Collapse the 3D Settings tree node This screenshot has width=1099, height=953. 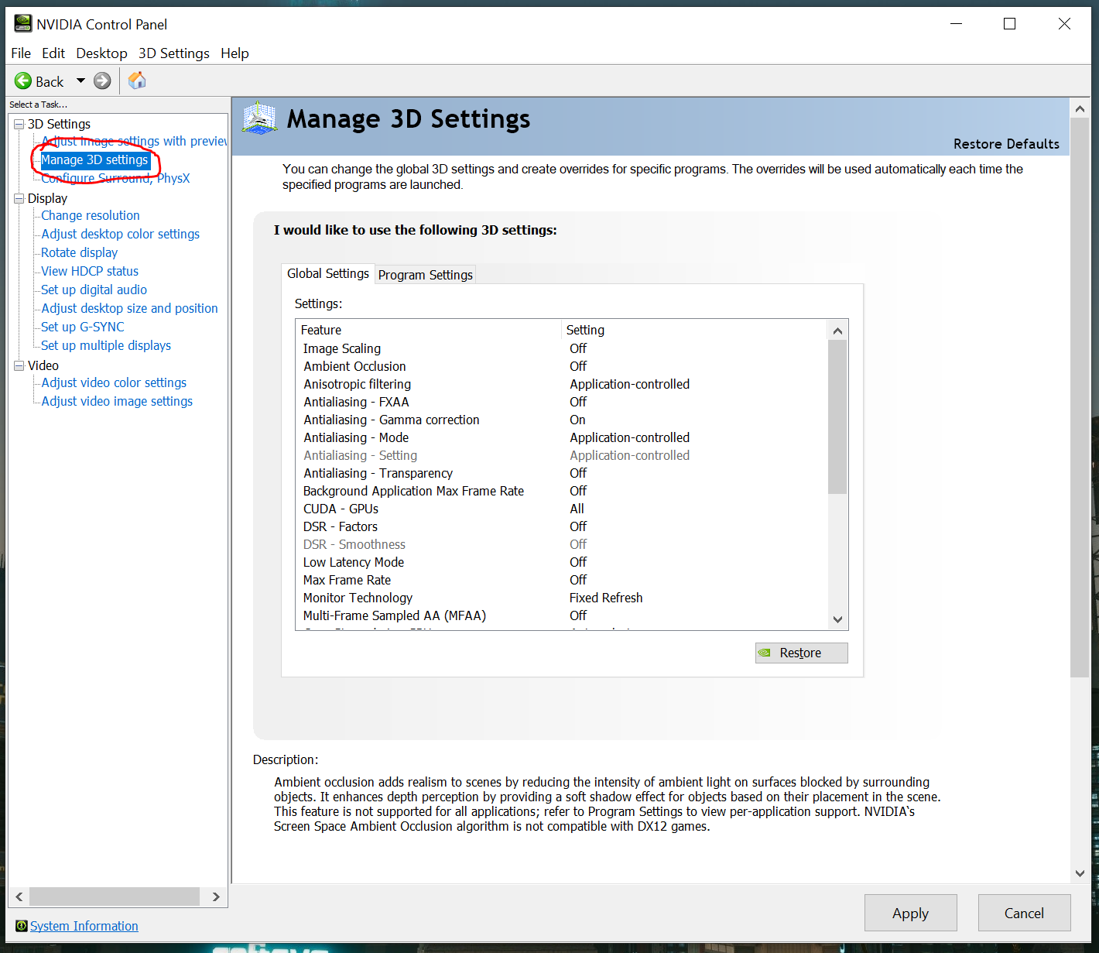19,124
